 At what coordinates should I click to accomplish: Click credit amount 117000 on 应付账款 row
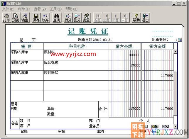(x=167, y=76)
